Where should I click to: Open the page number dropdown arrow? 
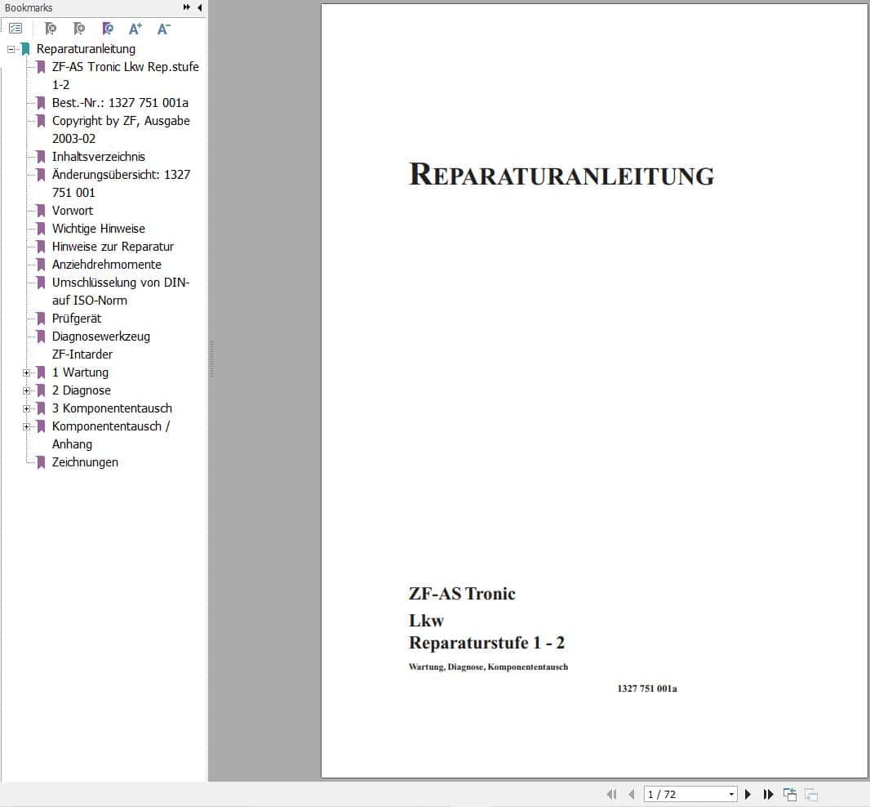731,794
